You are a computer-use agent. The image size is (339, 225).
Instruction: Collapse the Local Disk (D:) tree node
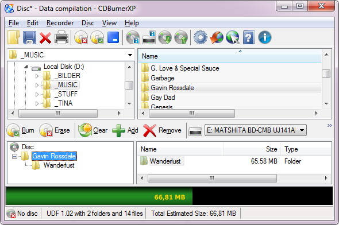(x=26, y=67)
